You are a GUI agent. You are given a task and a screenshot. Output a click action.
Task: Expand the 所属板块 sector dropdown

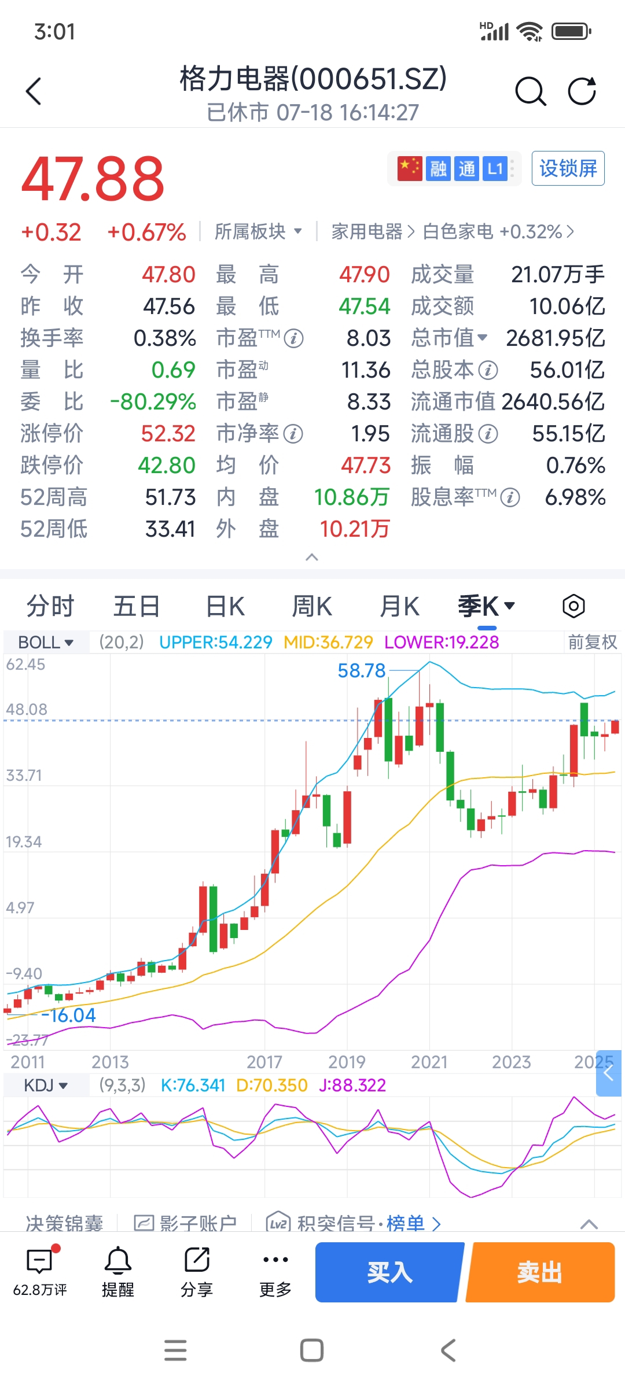click(258, 232)
